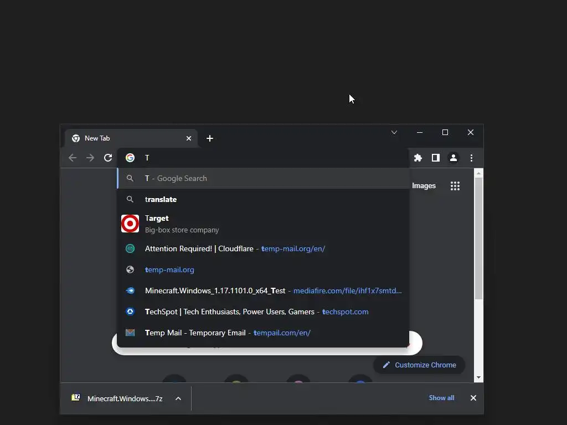Click the scrollbar down arrow
Viewport: 567px width, 425px height.
click(478, 377)
